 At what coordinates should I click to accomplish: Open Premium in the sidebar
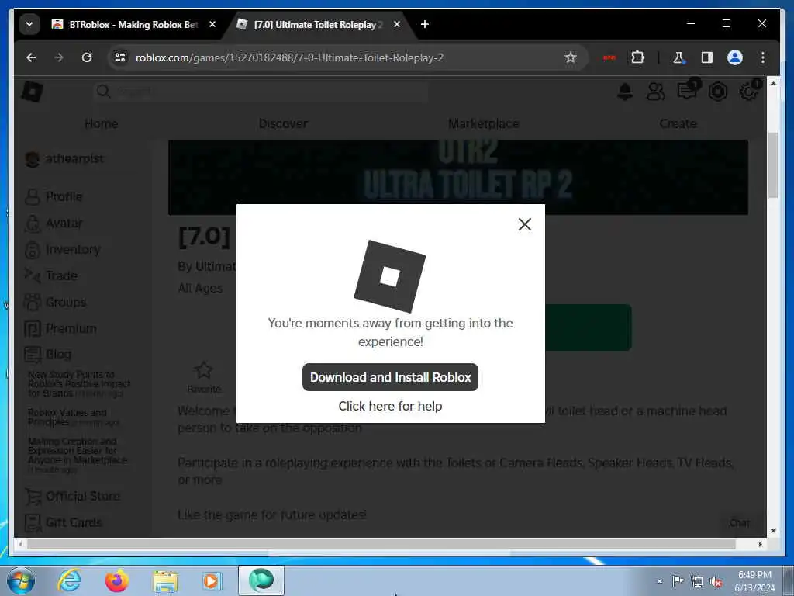60,328
